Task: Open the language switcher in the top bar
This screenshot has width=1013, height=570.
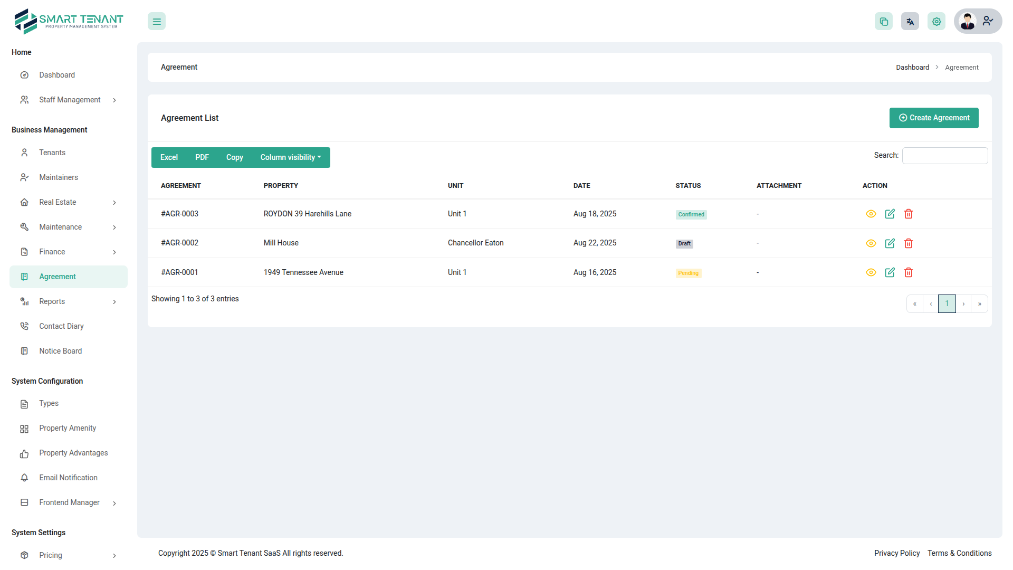Action: click(910, 21)
